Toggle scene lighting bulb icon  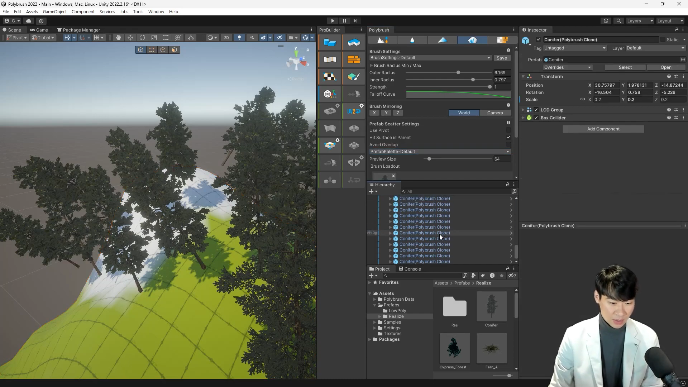pyautogui.click(x=239, y=38)
